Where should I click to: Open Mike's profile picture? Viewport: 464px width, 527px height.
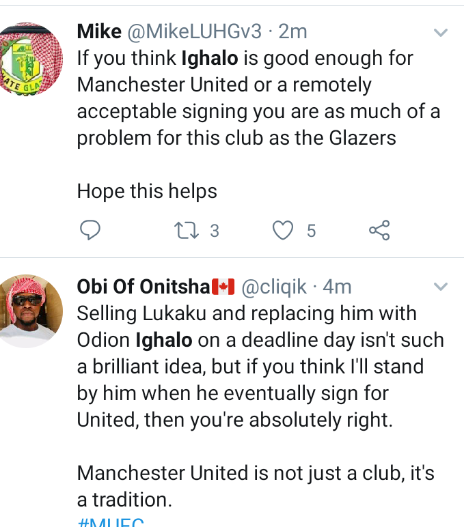(x=29, y=57)
